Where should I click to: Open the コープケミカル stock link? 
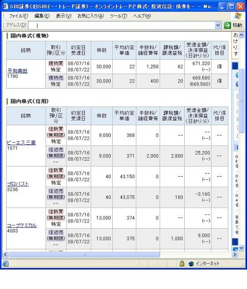[x=22, y=225]
